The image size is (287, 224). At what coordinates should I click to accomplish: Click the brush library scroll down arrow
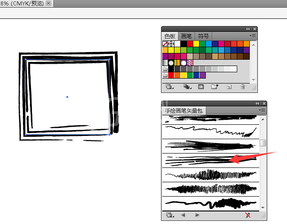coord(263,207)
